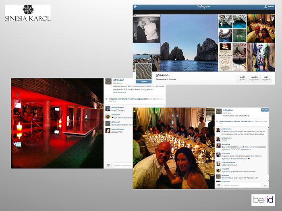Screen dimensions: 282x211
Task: Open the blue grotto collage photo
Action: point(232,29)
